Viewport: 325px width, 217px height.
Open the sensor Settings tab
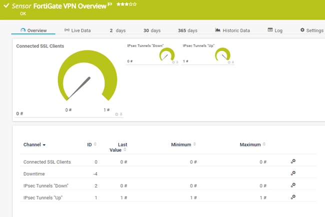pyautogui.click(x=311, y=30)
